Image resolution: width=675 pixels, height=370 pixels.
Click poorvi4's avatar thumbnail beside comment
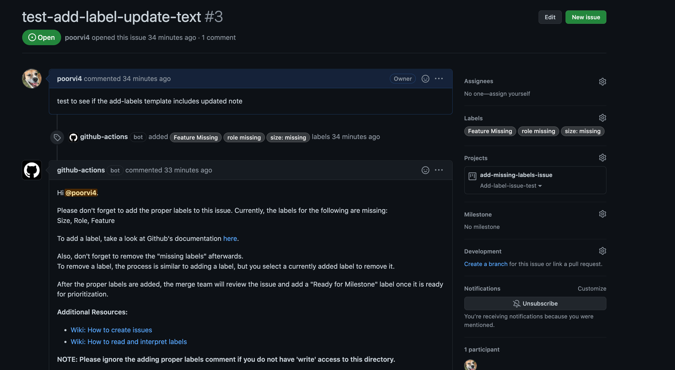(x=32, y=79)
